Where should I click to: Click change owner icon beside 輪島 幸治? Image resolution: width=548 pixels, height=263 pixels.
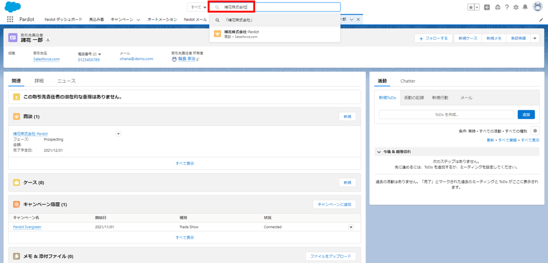[197, 59]
